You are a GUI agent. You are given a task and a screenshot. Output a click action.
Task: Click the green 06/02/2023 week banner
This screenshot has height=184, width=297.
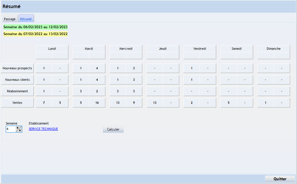(35, 27)
